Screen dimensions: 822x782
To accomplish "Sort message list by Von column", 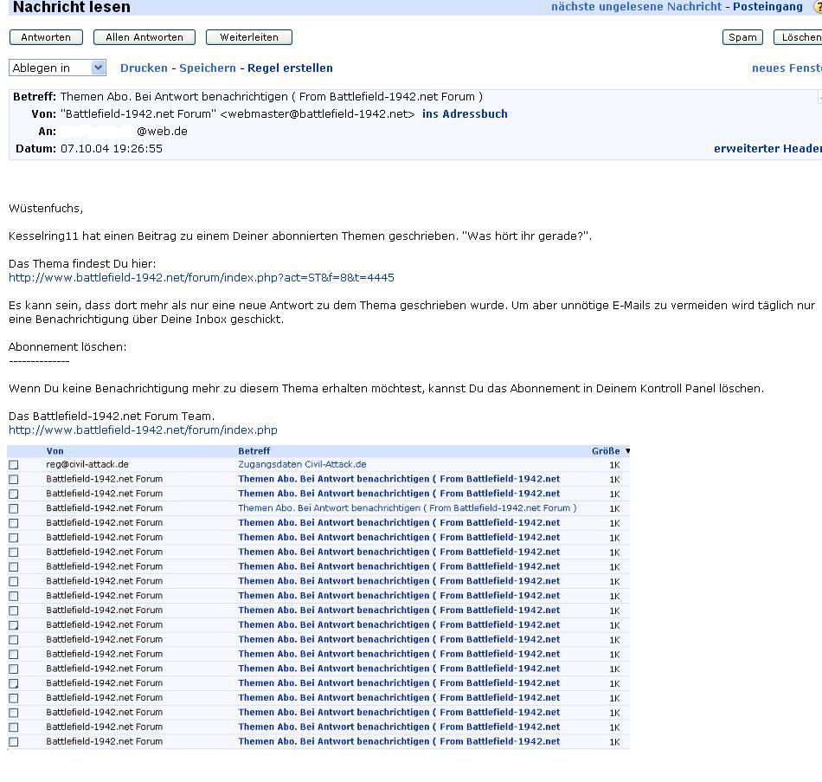I will pos(55,451).
